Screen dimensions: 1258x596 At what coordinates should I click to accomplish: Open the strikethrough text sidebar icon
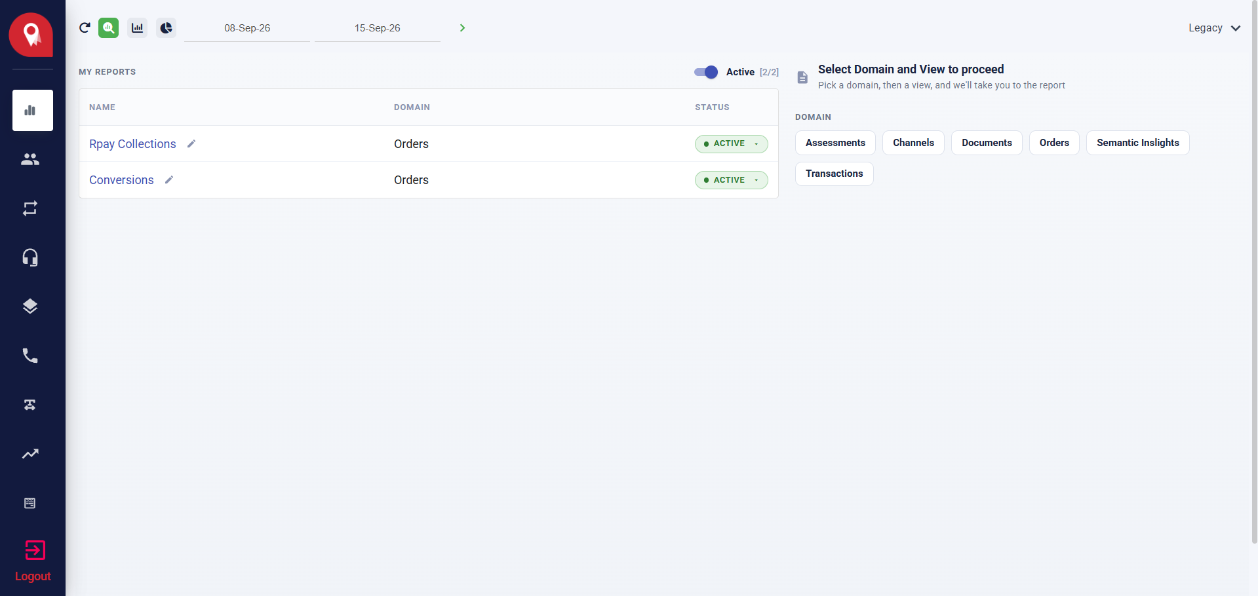click(x=30, y=405)
